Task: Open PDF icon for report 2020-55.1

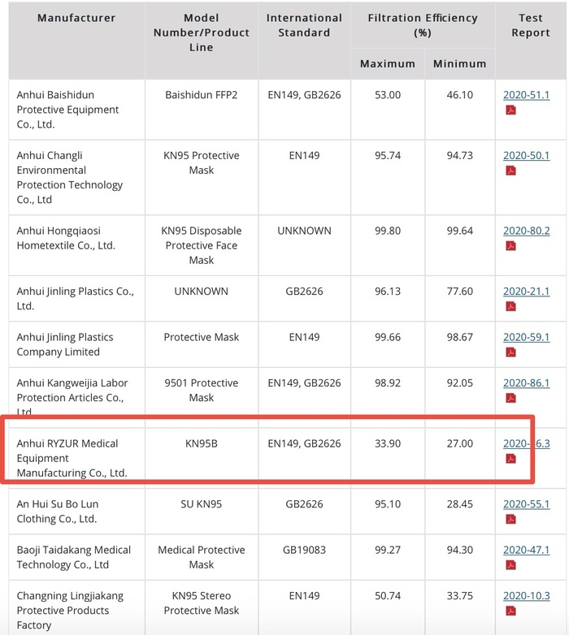Action: pos(510,519)
